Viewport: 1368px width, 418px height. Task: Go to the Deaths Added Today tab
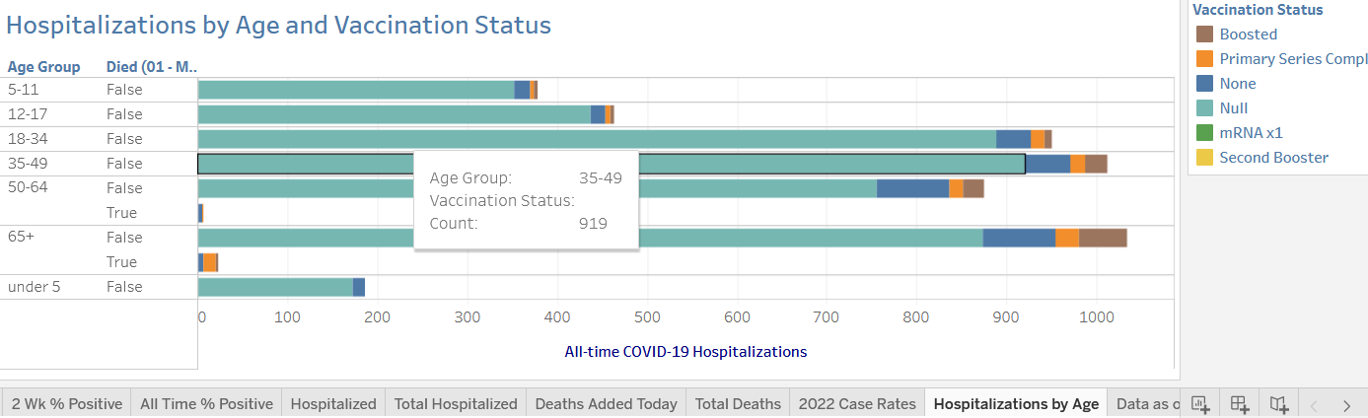(606, 403)
